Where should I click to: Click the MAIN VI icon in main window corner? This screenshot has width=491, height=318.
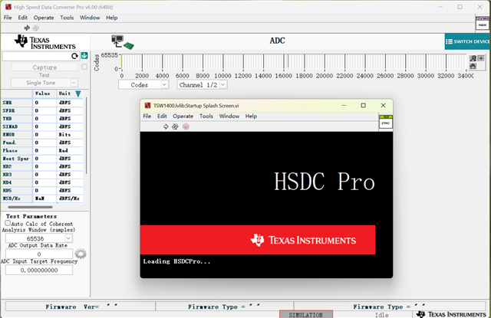point(483,24)
